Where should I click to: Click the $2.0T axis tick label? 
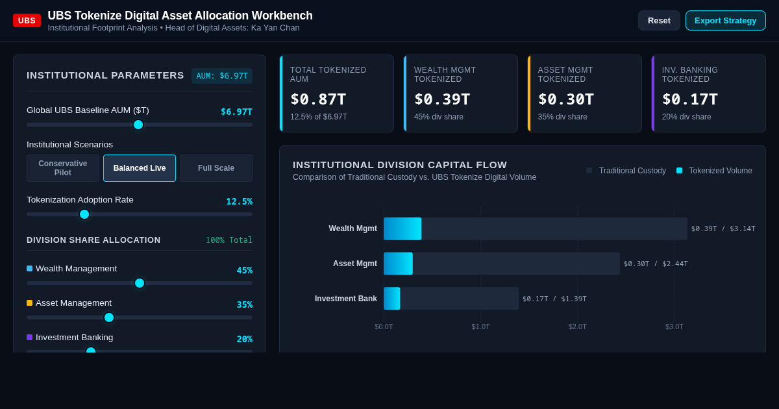click(x=578, y=327)
